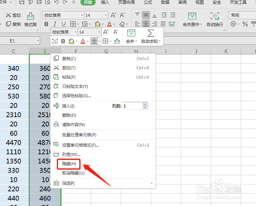Open the 开始 ribbon tab

tap(88, 2)
